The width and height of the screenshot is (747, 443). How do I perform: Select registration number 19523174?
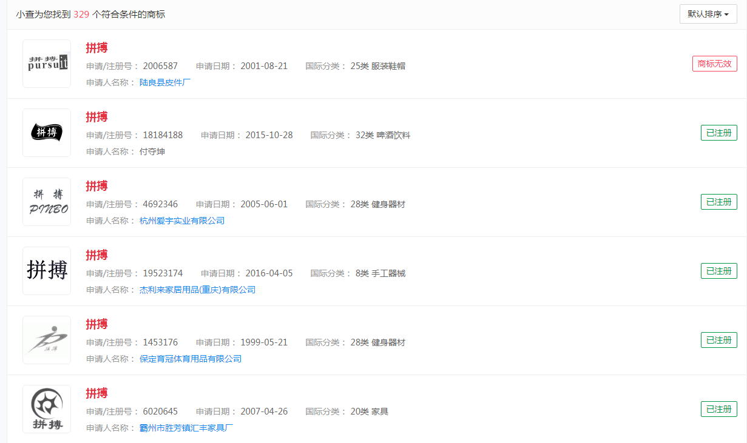point(163,273)
